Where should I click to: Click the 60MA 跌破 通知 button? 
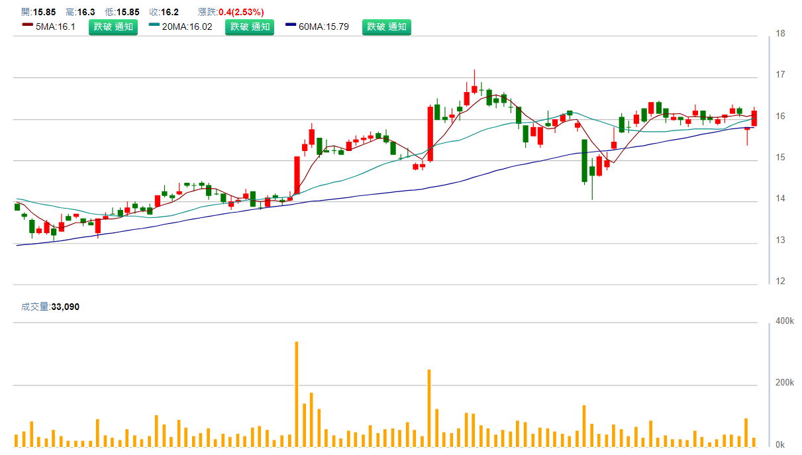pyautogui.click(x=387, y=27)
